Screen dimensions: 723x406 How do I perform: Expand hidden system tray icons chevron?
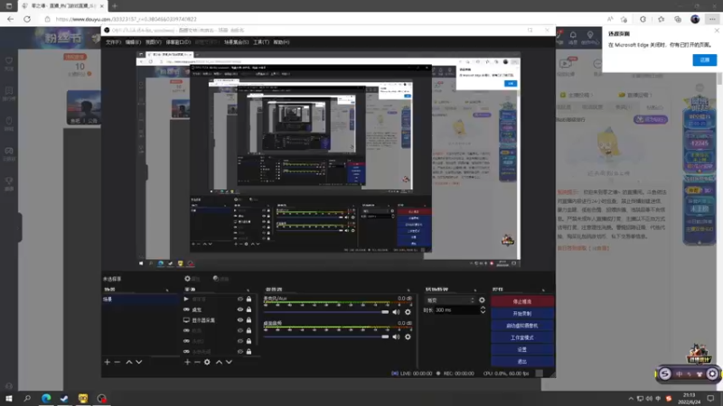pos(630,399)
